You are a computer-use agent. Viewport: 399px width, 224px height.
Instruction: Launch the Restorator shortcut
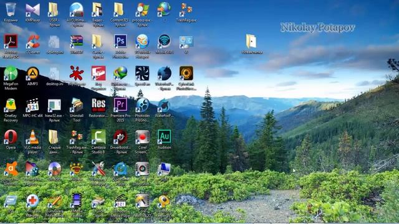pos(99,105)
